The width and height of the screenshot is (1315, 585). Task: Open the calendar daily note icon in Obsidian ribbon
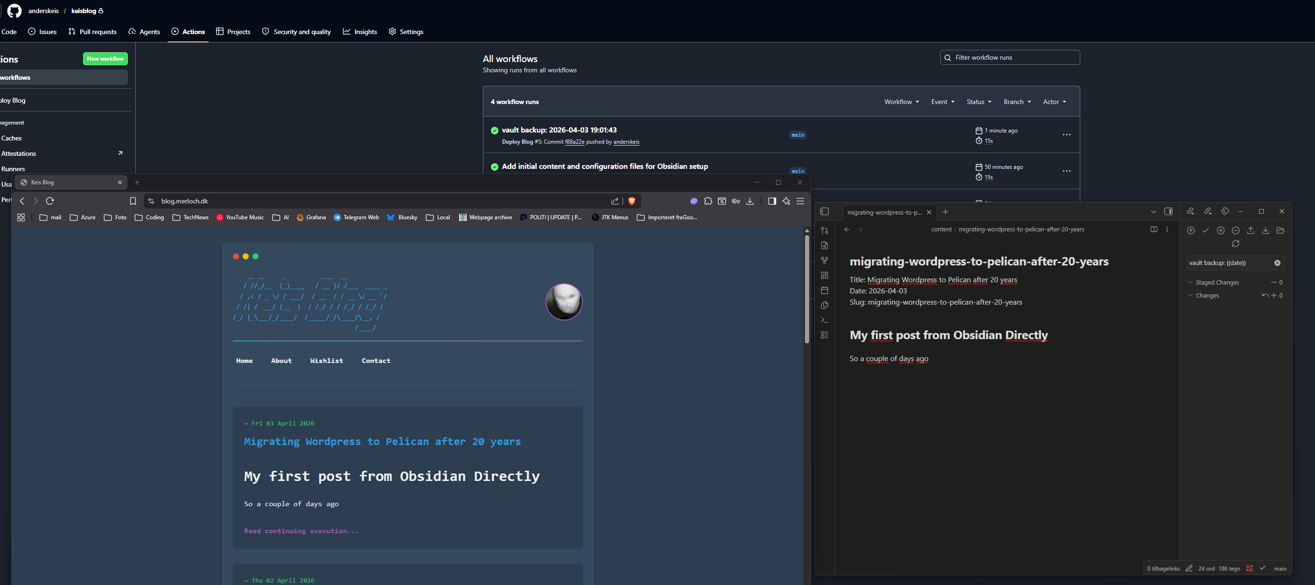click(x=825, y=290)
